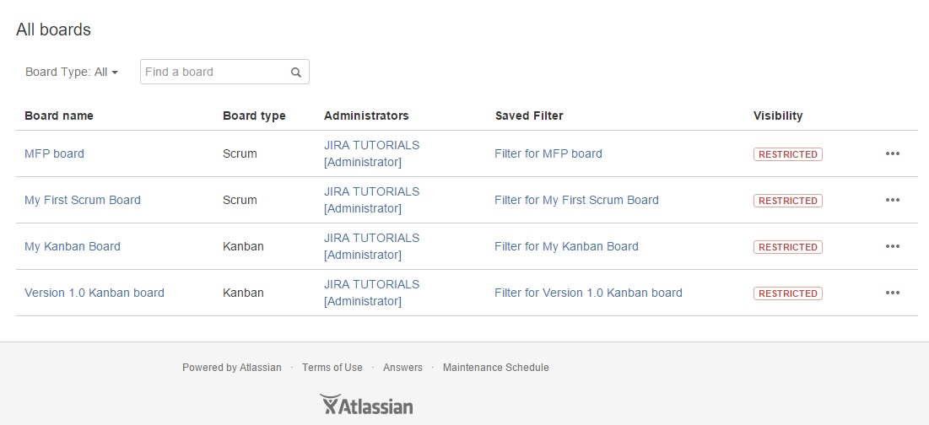This screenshot has width=929, height=425.
Task: Focus the Find a board search field
Action: pos(224,72)
